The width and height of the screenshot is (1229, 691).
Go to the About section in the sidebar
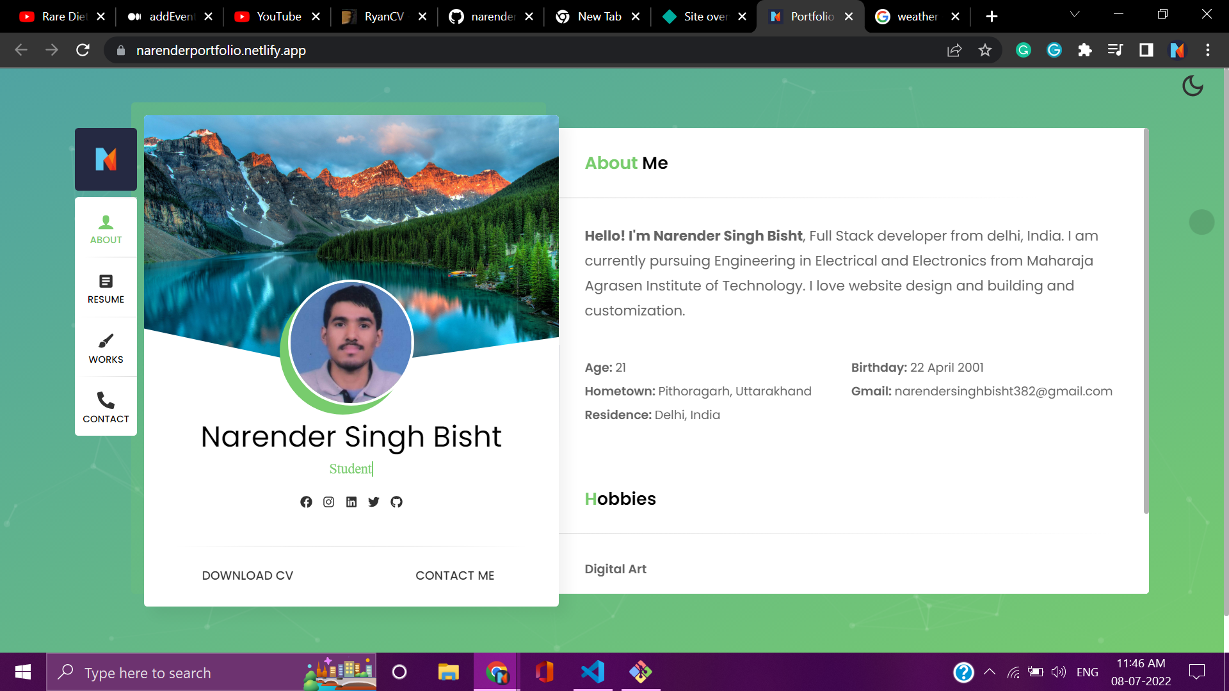(106, 229)
